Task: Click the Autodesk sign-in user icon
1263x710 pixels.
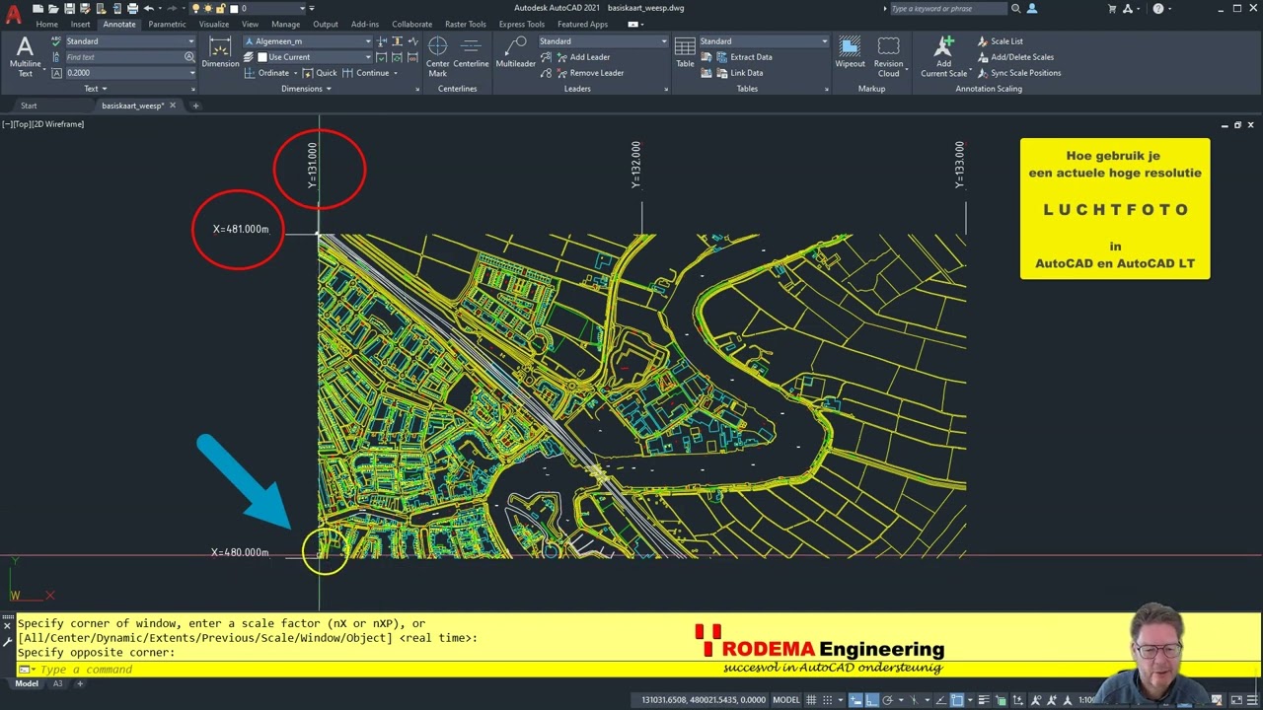Action: [x=1032, y=9]
